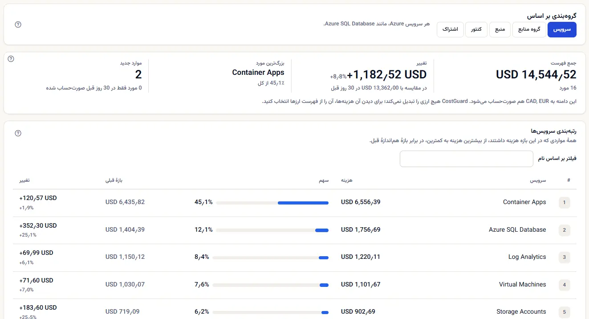Click the 12٫1% share bar for Azure SQL Database

pos(272,230)
